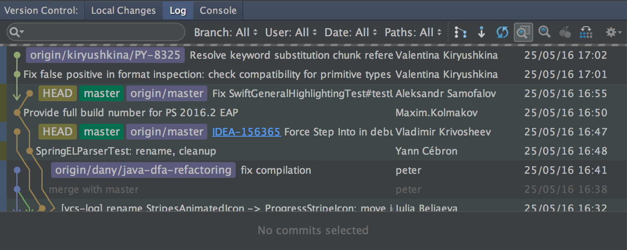The image size is (627, 250).
Task: Open the log settings gear icon
Action: (613, 32)
